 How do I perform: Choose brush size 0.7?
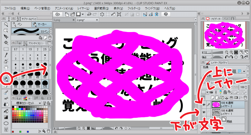(x=15, y=49)
